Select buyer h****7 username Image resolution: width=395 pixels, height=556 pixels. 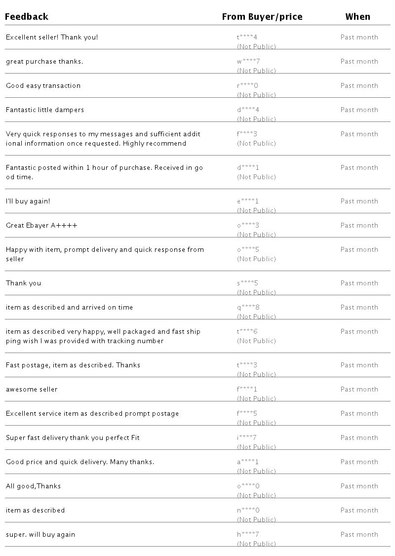pyautogui.click(x=248, y=535)
